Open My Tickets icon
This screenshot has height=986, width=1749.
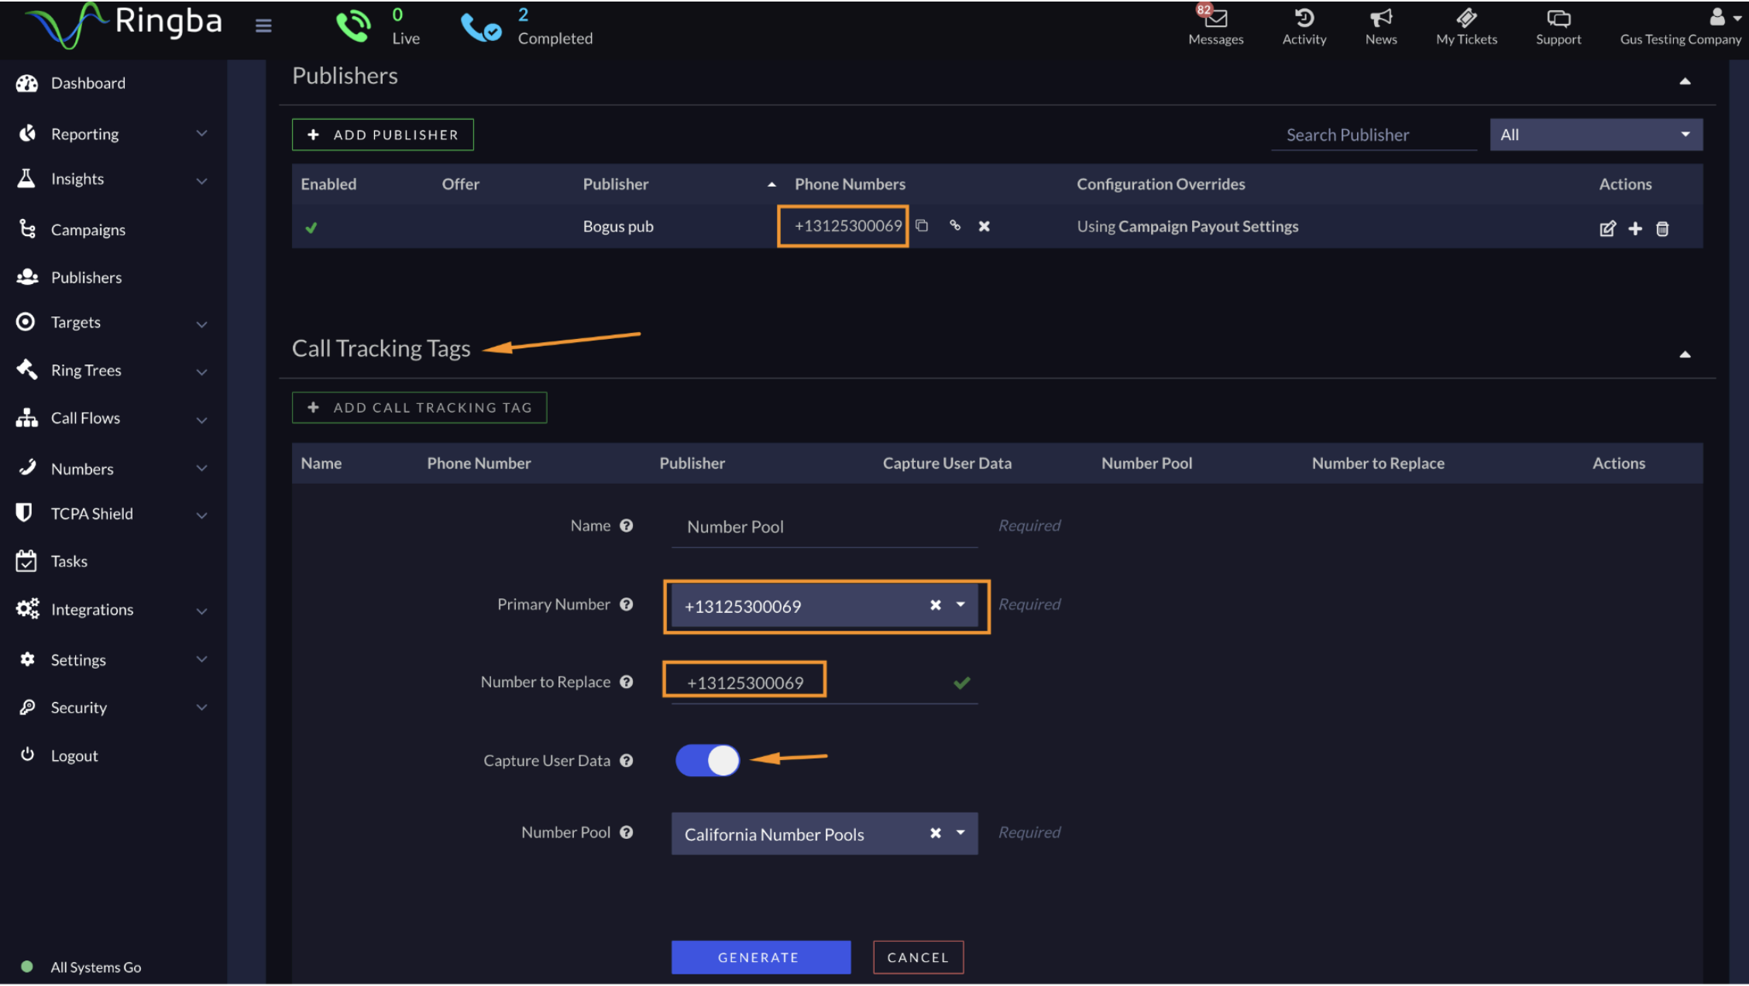coord(1466,19)
